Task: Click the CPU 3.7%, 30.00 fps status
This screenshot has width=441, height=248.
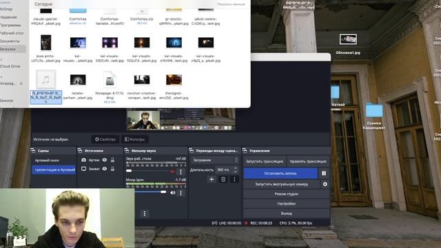Action: tap(296, 223)
